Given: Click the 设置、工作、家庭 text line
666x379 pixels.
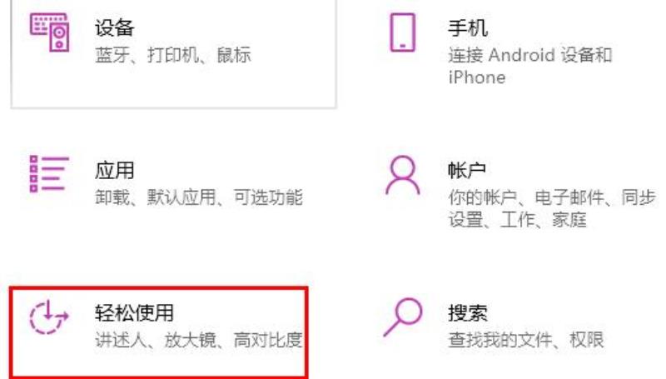Looking at the screenshot, I should coord(517,220).
